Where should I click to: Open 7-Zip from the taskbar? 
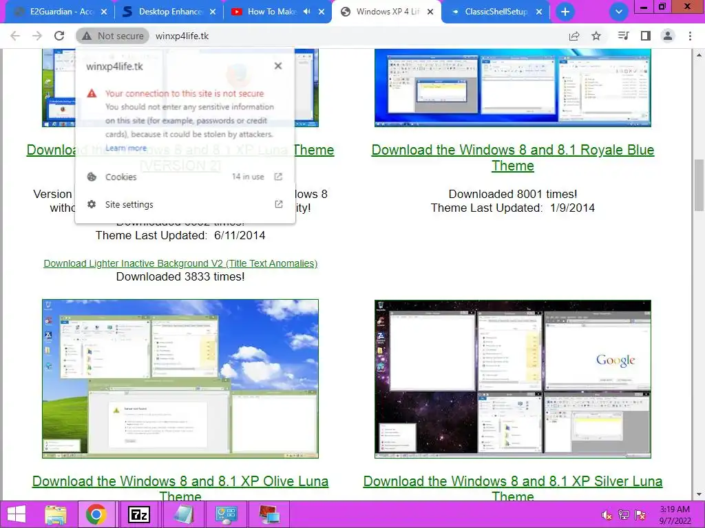(x=139, y=514)
